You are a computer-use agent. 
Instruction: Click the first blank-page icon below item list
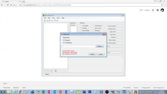45,71
